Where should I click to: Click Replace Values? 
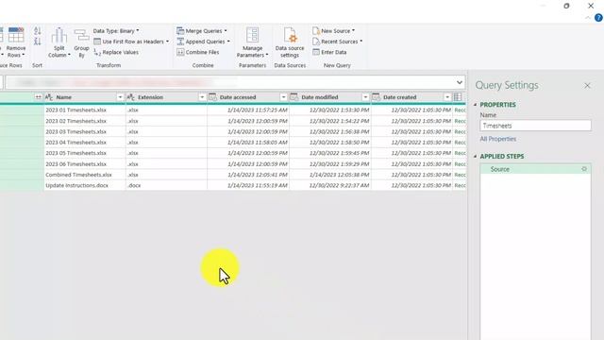116,52
